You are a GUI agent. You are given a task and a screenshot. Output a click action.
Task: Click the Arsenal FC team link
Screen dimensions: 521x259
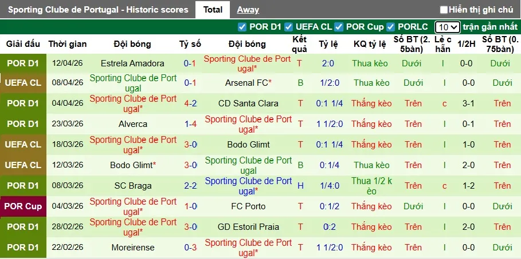247,83
